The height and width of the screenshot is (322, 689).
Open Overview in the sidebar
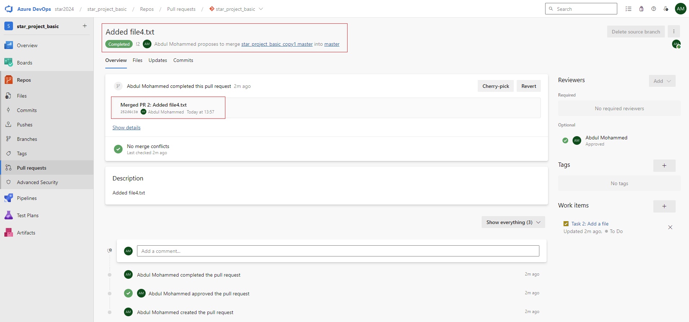click(47, 45)
